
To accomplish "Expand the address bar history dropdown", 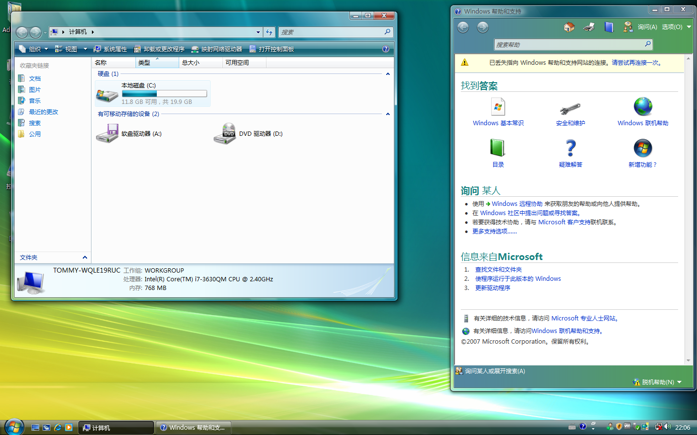I will click(x=258, y=32).
